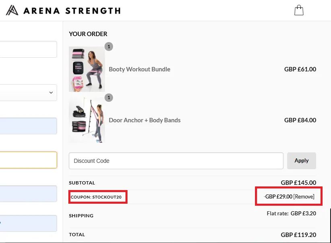The width and height of the screenshot is (331, 243).
Task: Click the highlighted orange input field
Action: coord(28,160)
